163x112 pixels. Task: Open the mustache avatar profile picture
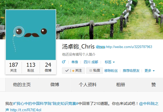pos(31,35)
